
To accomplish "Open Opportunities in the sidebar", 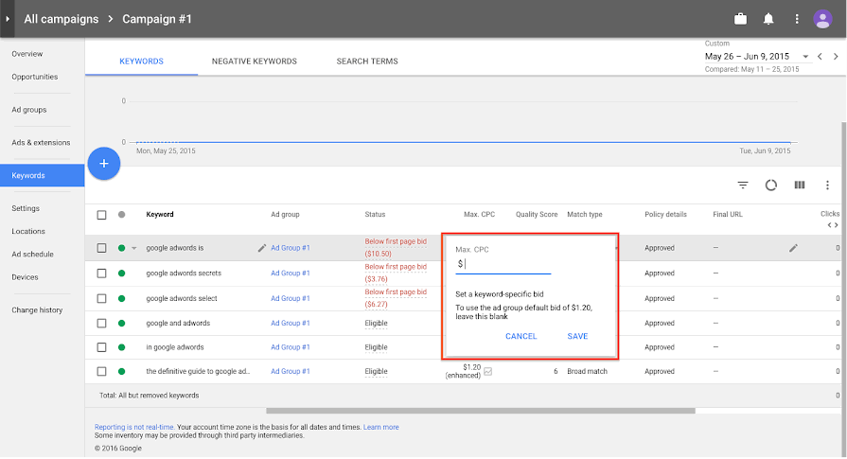I will click(x=35, y=77).
